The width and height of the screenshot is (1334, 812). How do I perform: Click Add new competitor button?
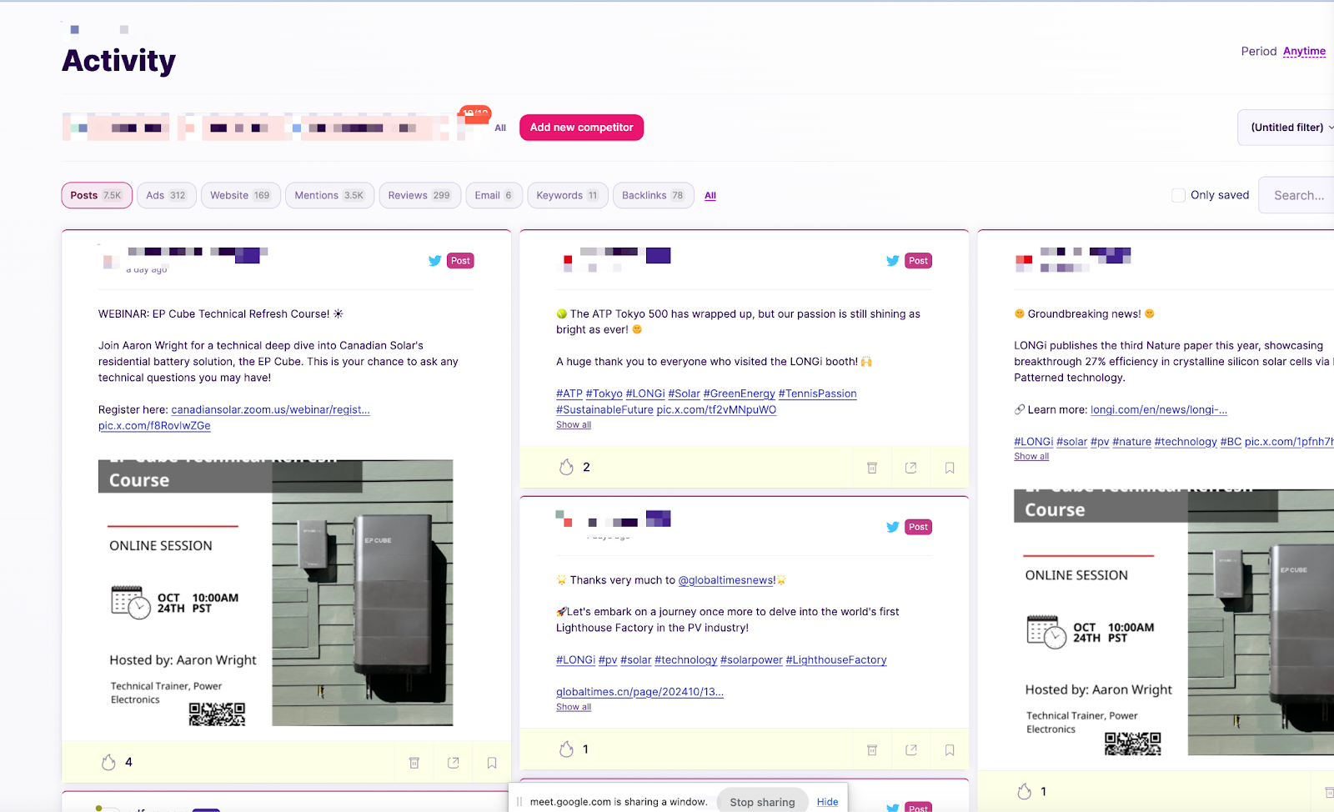tap(582, 128)
